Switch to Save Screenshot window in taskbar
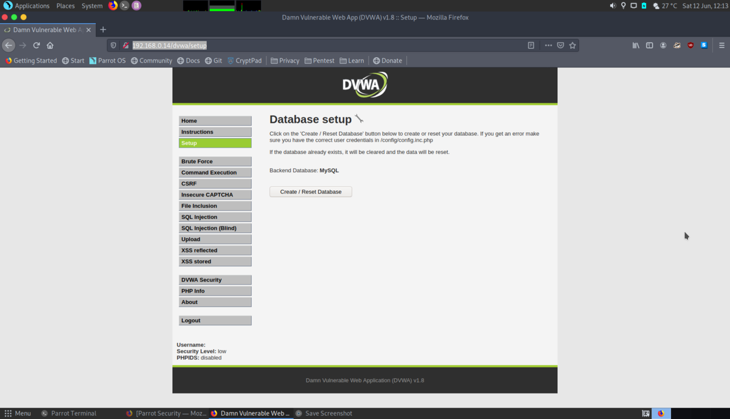Viewport: 730px width, 419px height. click(x=324, y=414)
